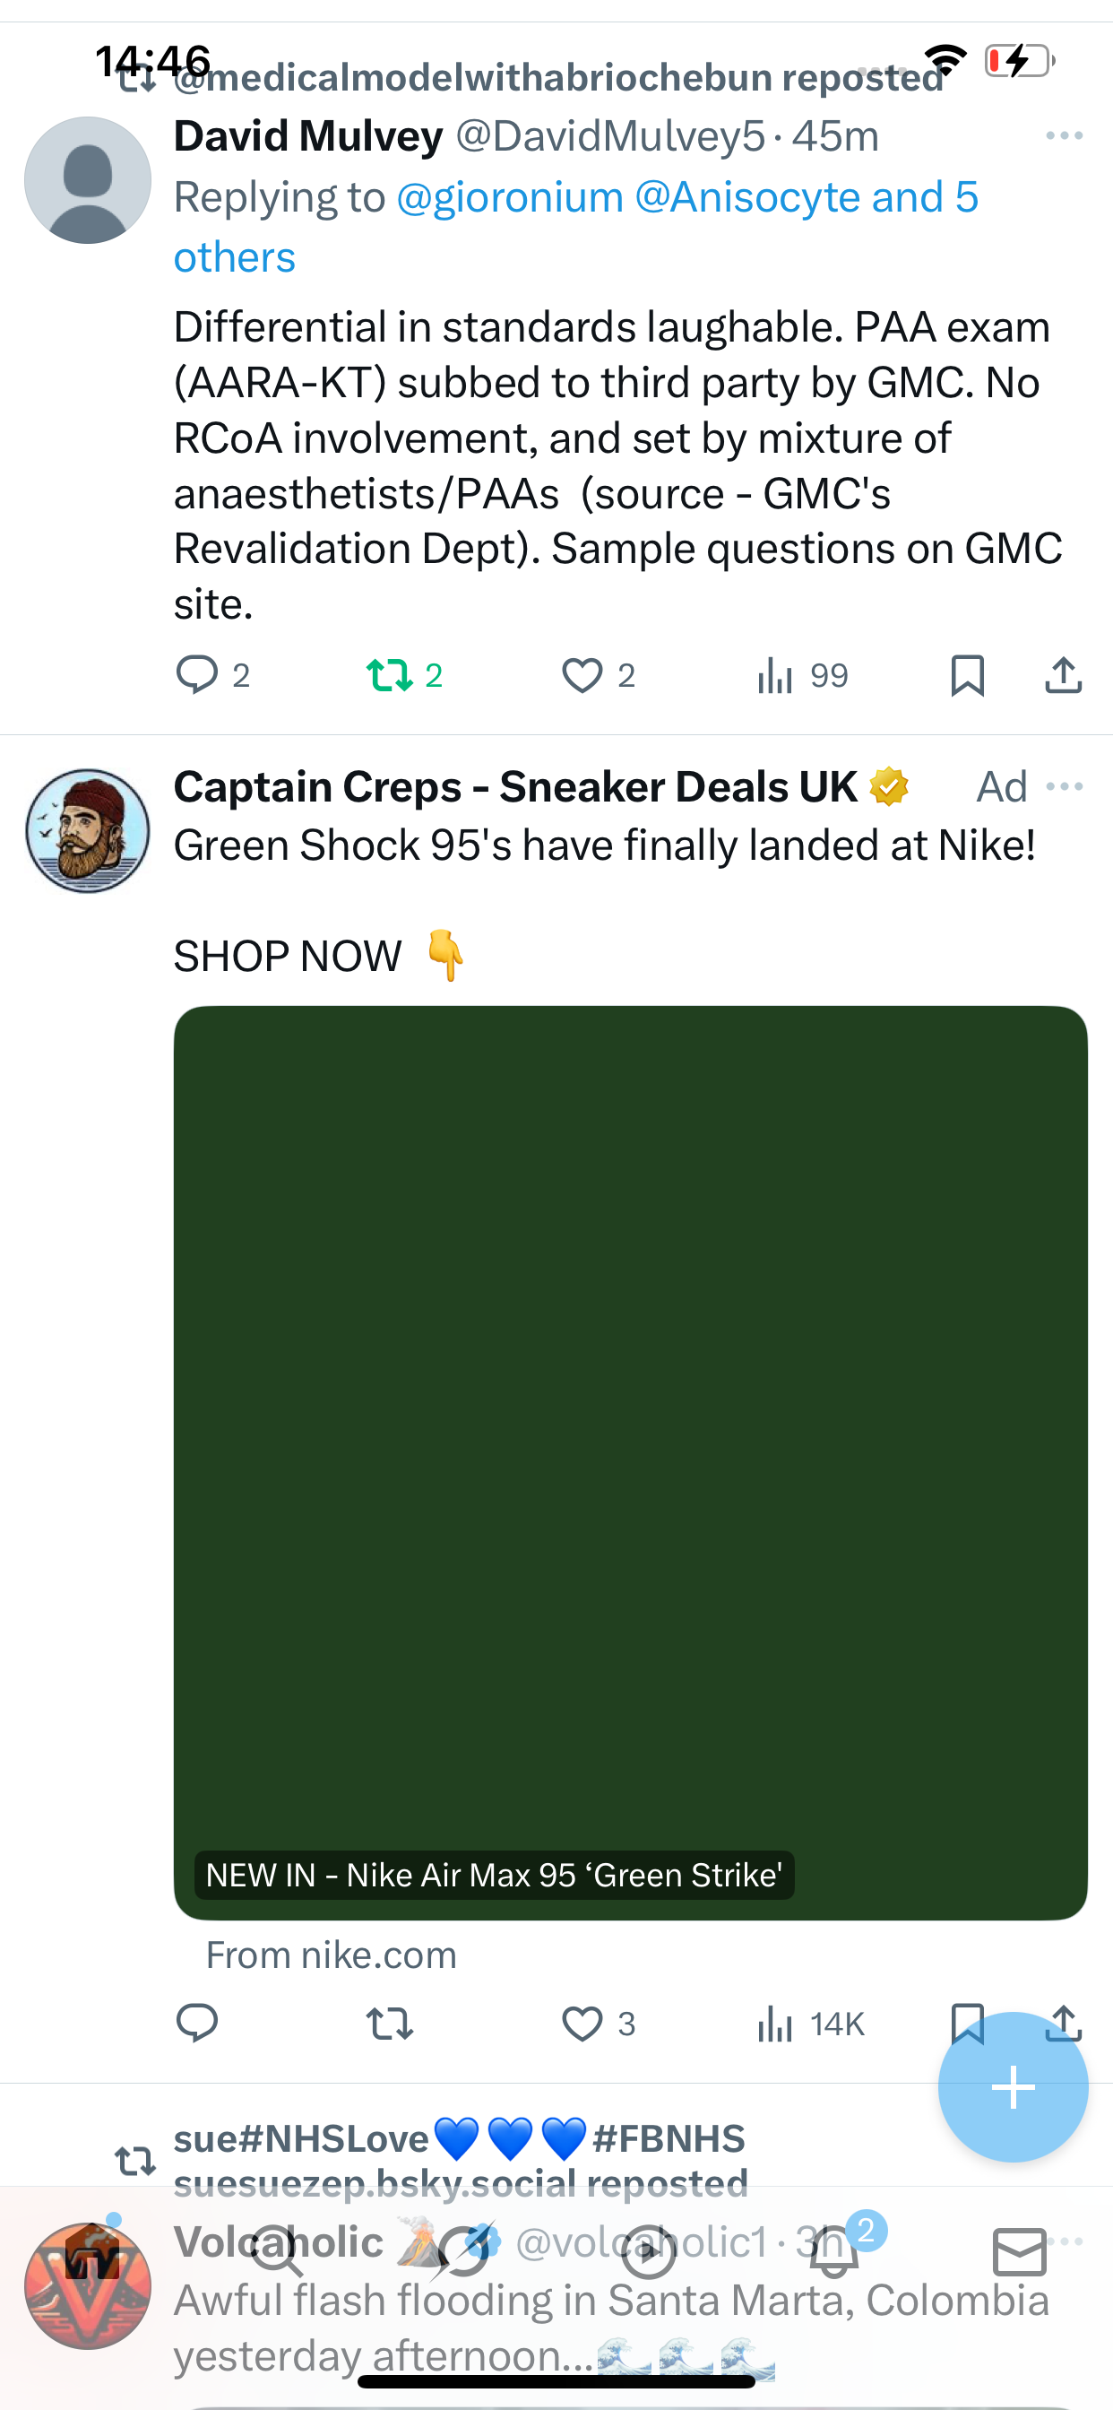Viewport: 1113px width, 2410px height.
Task: Open more options on David Mulvey's post
Action: 1065,136
